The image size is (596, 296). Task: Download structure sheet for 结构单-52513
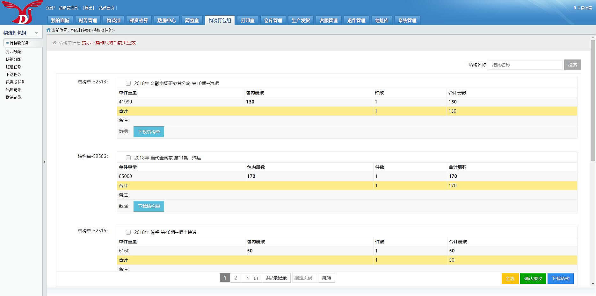[x=149, y=132]
